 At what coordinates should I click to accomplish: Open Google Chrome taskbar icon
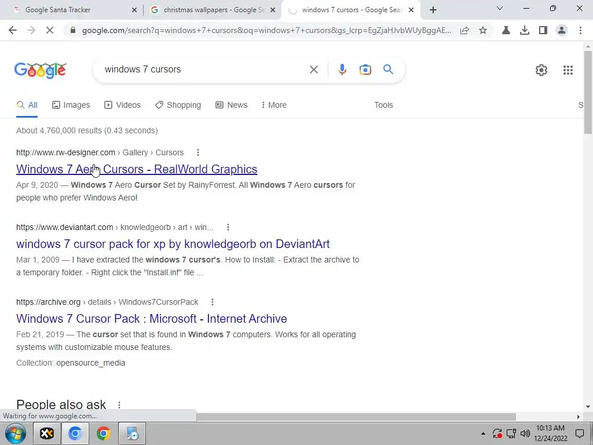tap(103, 433)
